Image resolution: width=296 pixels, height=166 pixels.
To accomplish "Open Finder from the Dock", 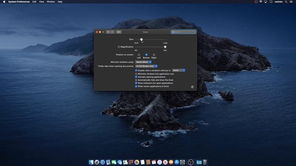I will 91,162.
